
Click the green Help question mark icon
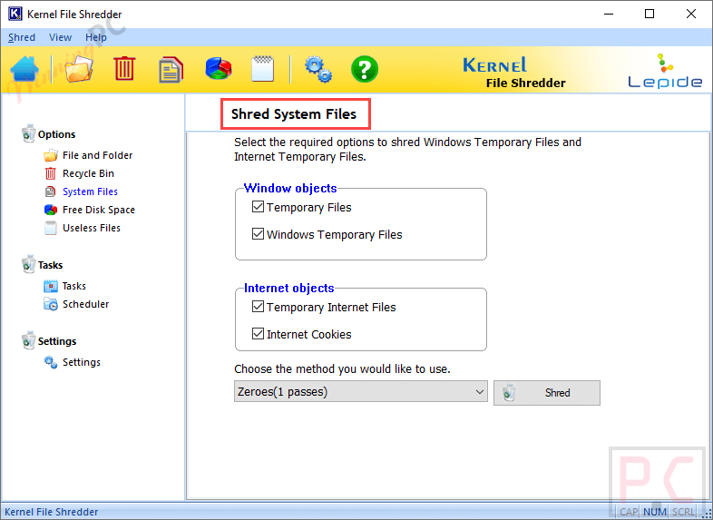pos(365,69)
